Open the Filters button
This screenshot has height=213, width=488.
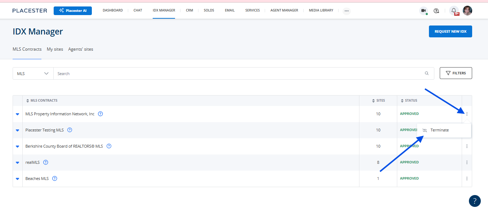pyautogui.click(x=456, y=73)
